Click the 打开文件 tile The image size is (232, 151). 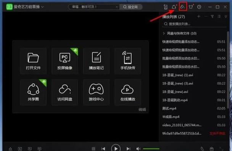click(x=33, y=61)
